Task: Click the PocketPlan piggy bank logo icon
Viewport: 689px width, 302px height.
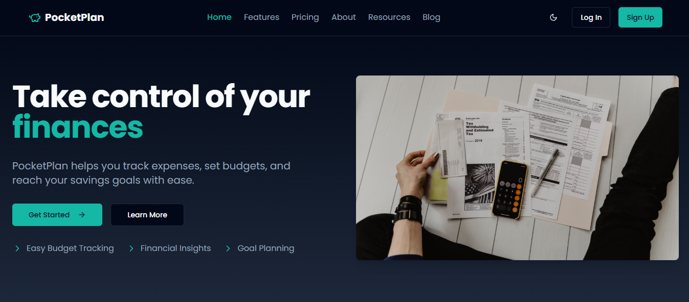Action: [35, 18]
